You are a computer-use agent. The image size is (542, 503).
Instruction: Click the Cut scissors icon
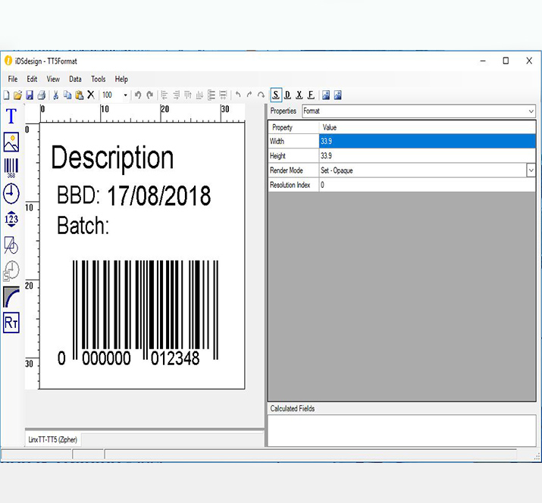tap(55, 95)
